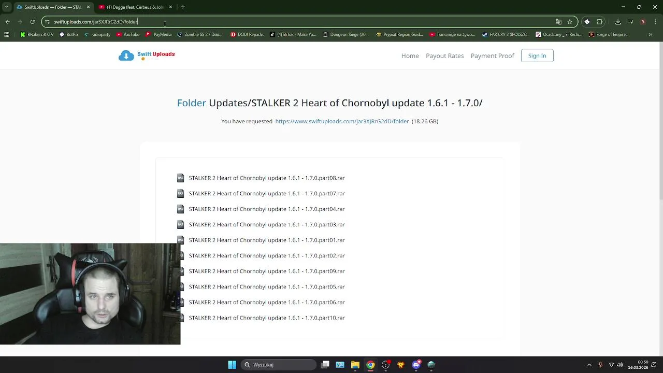The width and height of the screenshot is (663, 373).
Task: Open the Chrome three-dot menu
Action: (655, 22)
